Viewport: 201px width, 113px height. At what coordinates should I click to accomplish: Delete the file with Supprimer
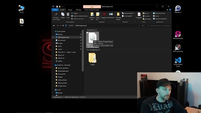[104, 16]
